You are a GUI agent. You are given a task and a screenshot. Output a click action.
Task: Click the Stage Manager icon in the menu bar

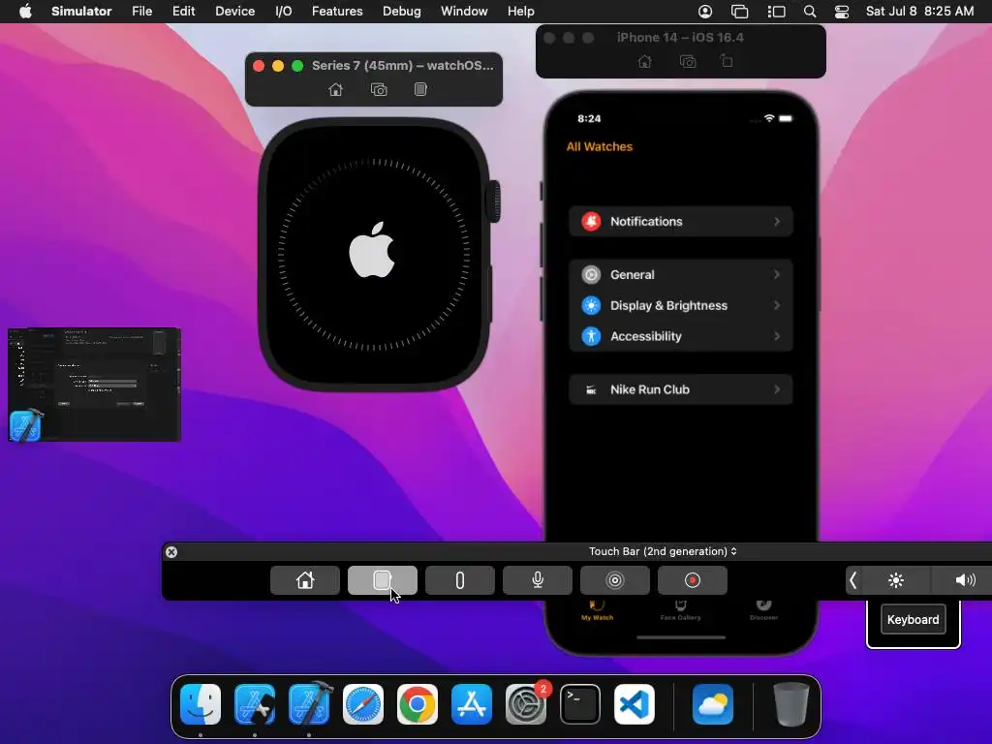coord(776,12)
